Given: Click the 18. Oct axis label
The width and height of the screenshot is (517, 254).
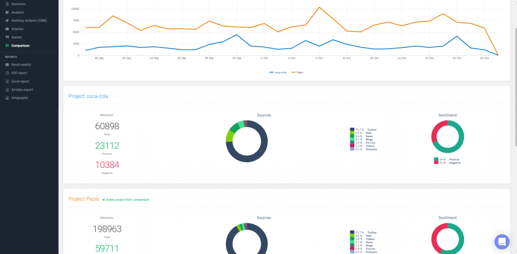Looking at the screenshot, I should click(484, 58).
